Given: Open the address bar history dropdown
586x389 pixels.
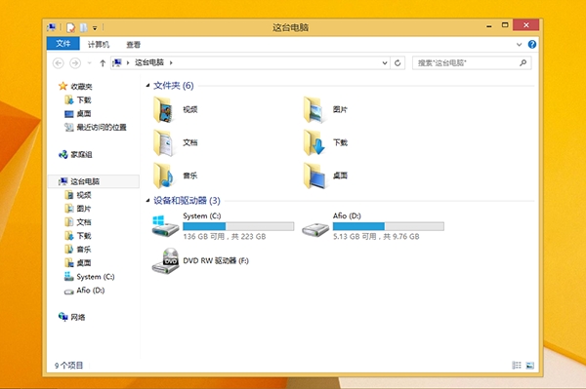Looking at the screenshot, I should [385, 63].
